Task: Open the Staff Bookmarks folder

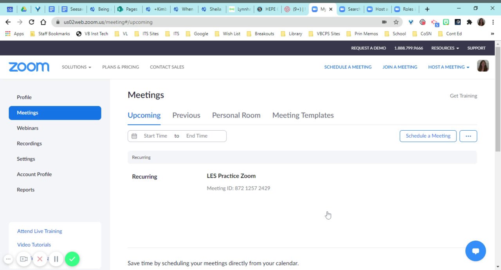Action: tap(50, 34)
